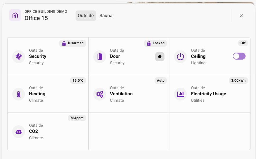Open the Auto ventilation mode badge
The image size is (256, 159).
[x=161, y=81]
